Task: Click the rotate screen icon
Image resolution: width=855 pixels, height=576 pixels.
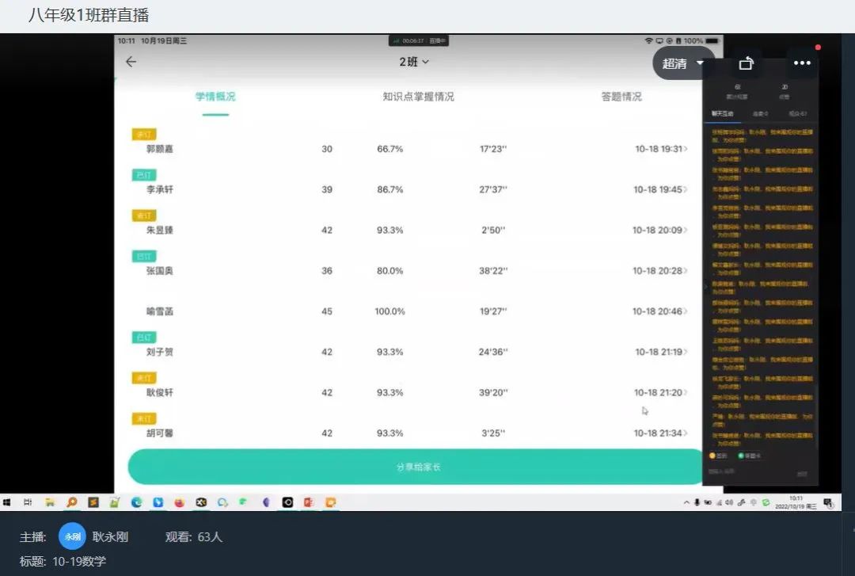Action: click(x=746, y=63)
